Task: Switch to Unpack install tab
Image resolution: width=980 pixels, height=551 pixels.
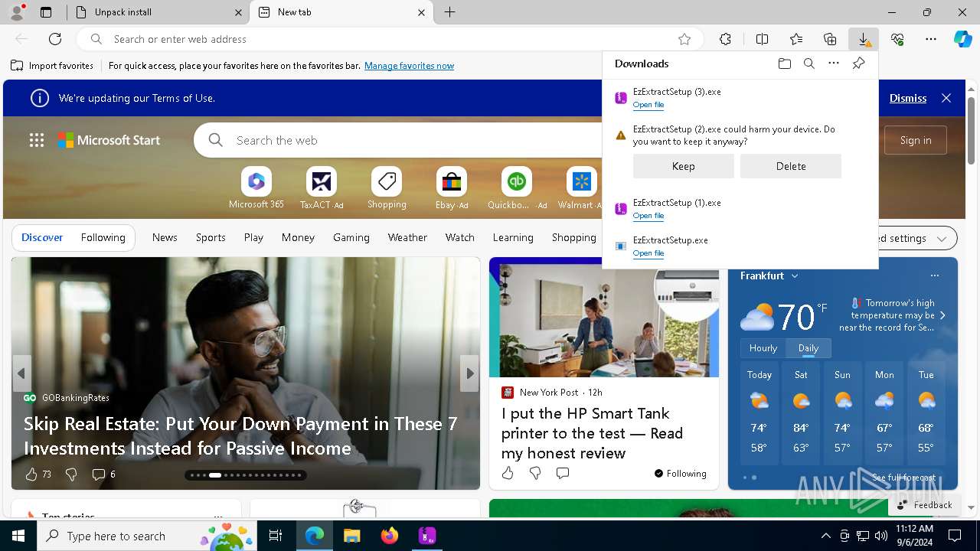Action: (x=158, y=12)
